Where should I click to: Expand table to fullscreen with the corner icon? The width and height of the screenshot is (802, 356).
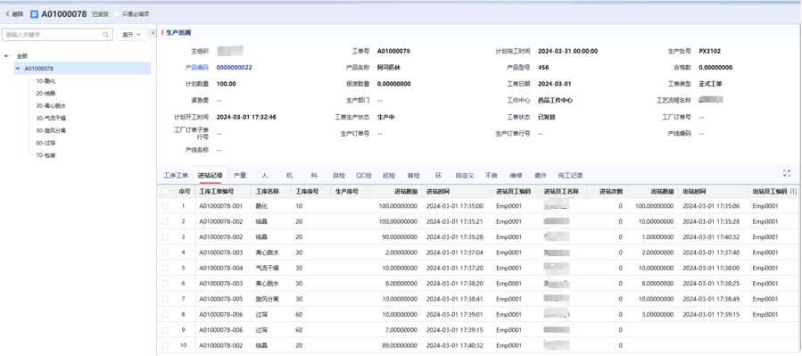[787, 173]
